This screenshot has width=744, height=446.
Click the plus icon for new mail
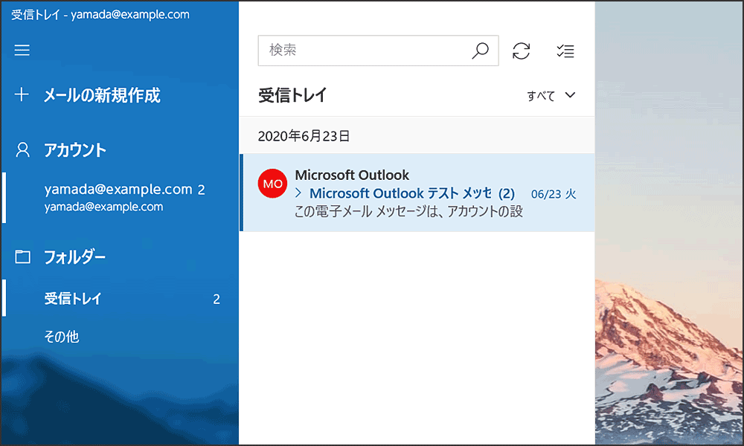(x=22, y=94)
